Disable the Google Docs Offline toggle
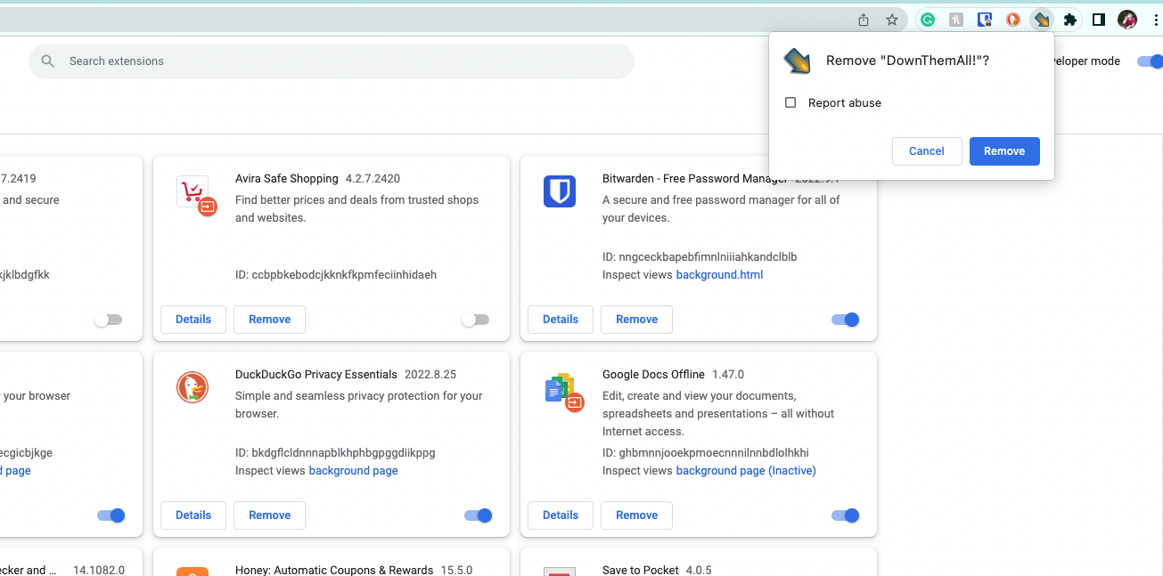This screenshot has width=1163, height=576. click(845, 515)
